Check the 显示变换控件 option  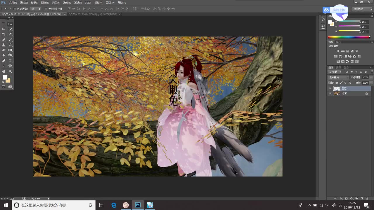(x=46, y=9)
